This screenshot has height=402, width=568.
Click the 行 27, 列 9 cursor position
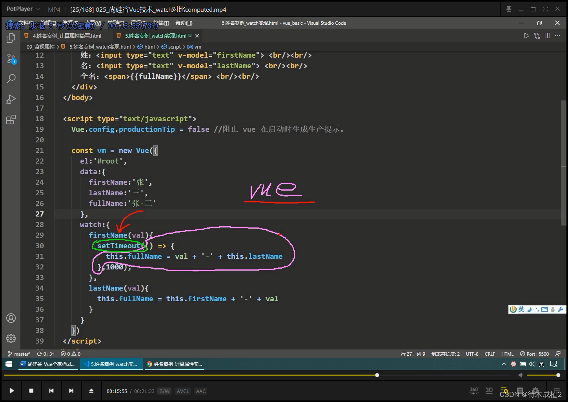pyautogui.click(x=413, y=354)
